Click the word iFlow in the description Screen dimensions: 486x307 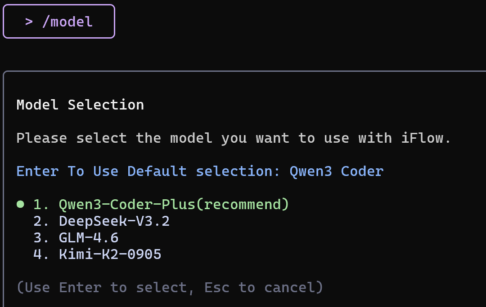(425, 138)
